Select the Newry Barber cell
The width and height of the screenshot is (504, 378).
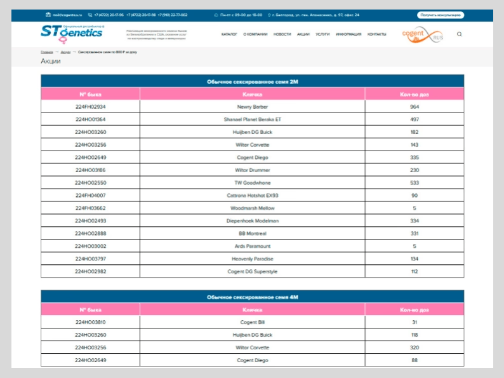click(253, 107)
